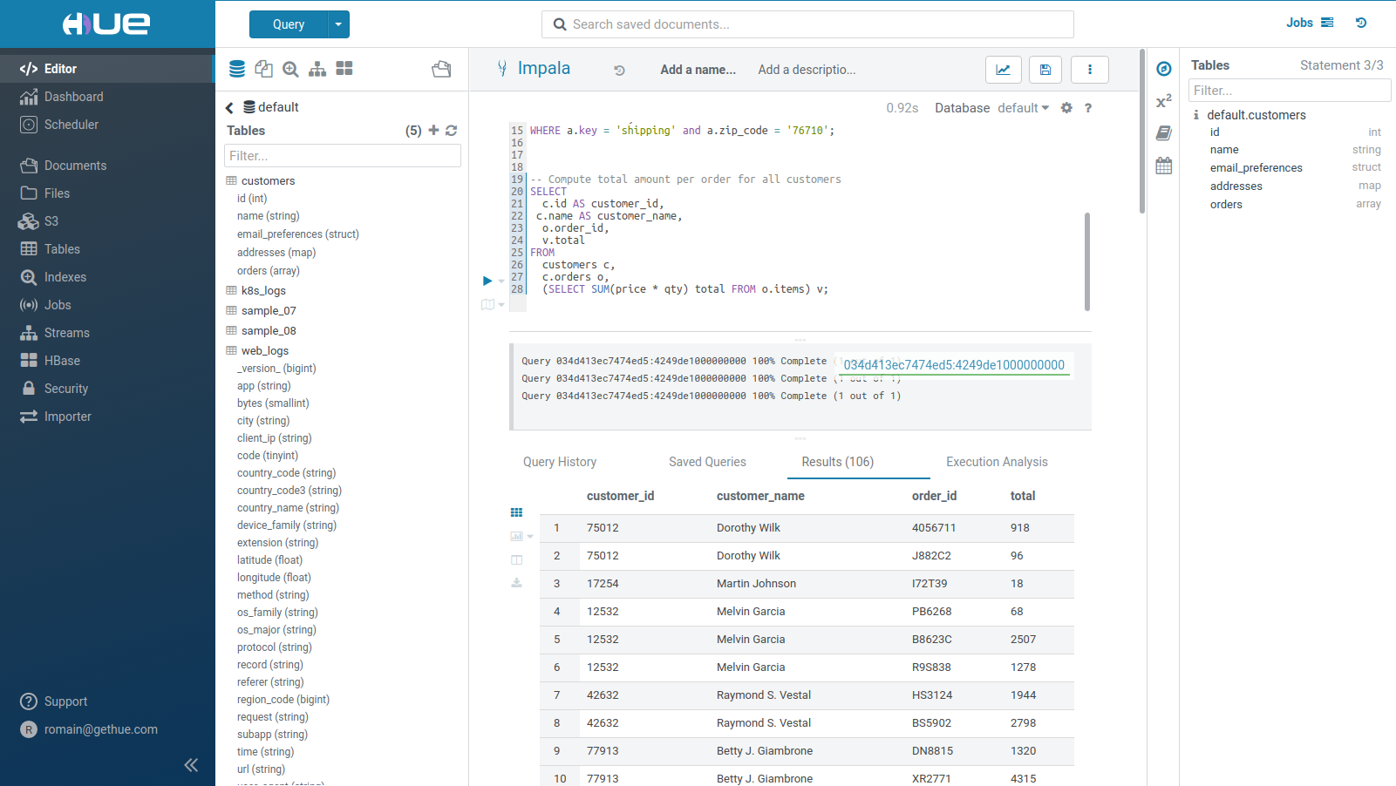
Task: Open the Support link in the sidebar
Action: point(65,701)
